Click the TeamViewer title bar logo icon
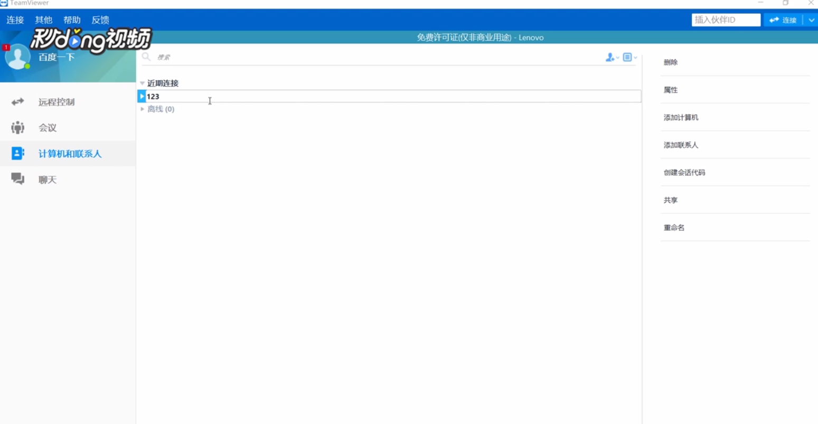Image resolution: width=818 pixels, height=424 pixels. [4, 3]
